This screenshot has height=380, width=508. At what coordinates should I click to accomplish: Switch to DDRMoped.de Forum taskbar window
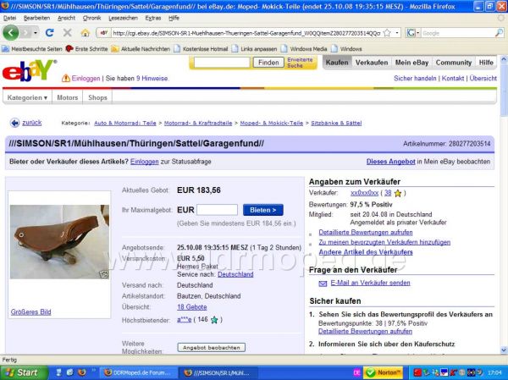point(138,373)
